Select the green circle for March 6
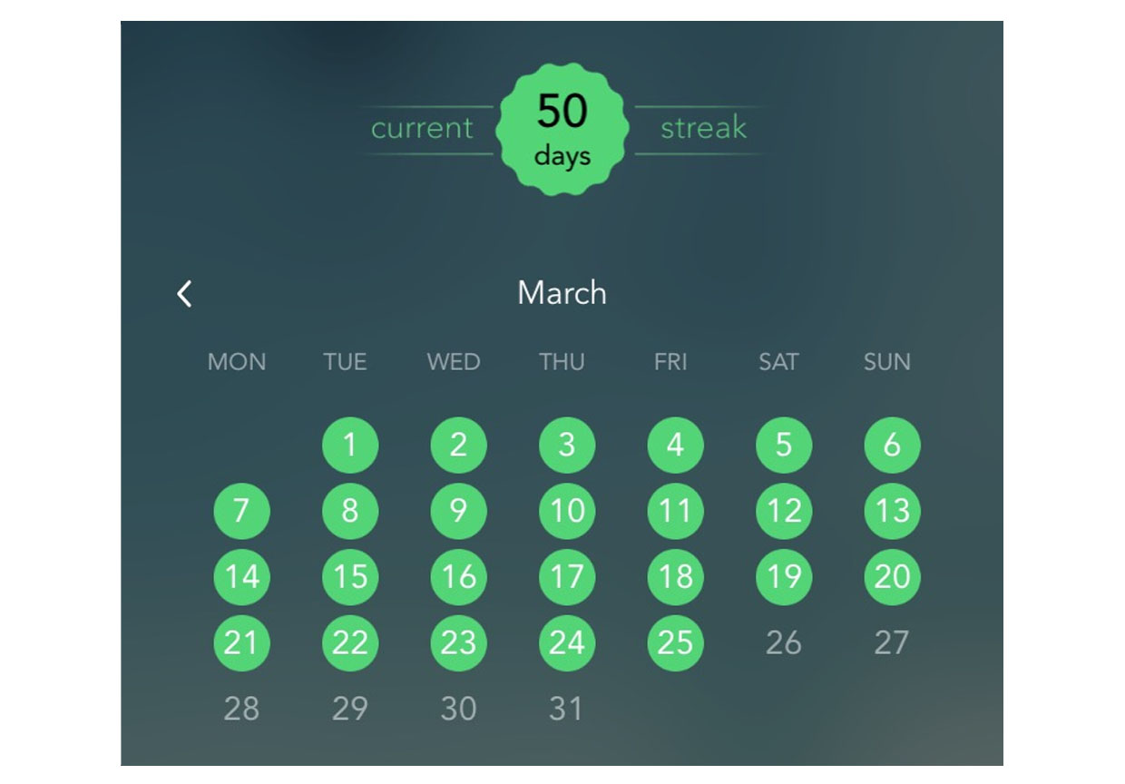 click(892, 446)
